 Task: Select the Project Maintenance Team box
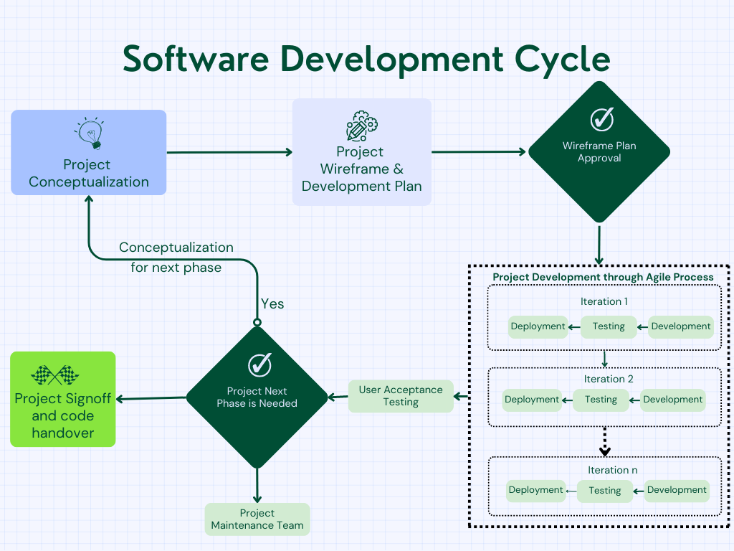pos(257,519)
